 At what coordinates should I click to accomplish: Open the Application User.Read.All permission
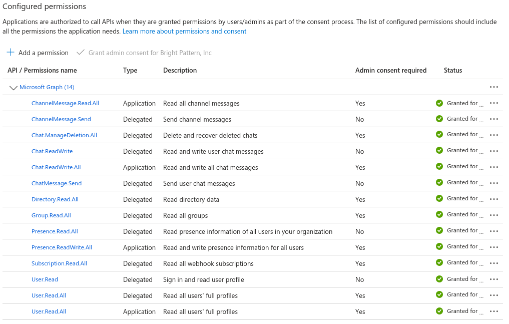point(49,311)
